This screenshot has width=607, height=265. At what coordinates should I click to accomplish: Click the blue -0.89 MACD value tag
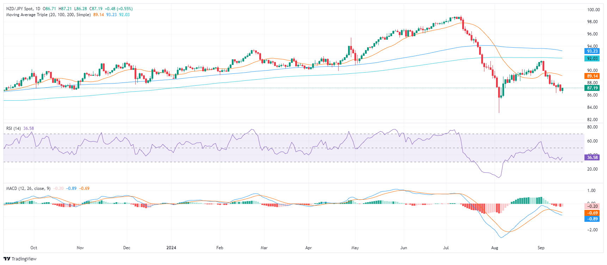coord(592,219)
